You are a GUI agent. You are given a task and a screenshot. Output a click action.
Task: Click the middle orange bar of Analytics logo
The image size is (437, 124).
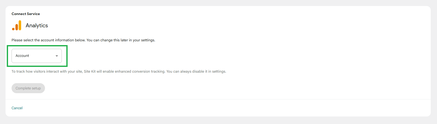coord(17,27)
